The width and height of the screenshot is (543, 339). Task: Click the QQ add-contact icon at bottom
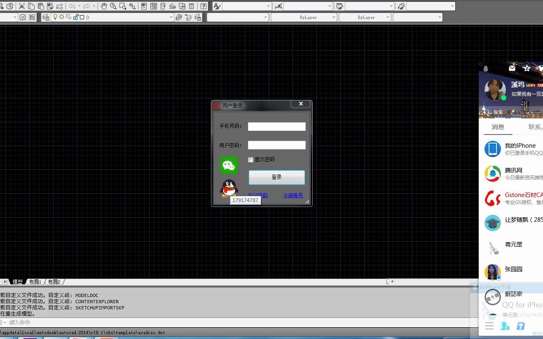[x=505, y=326]
